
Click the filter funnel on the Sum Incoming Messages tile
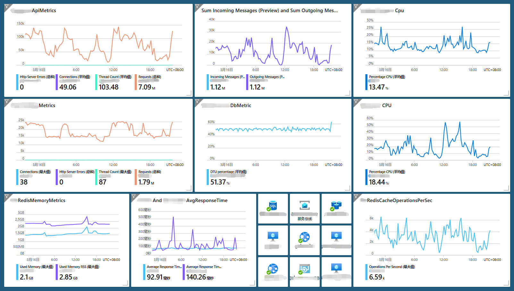click(197, 6)
